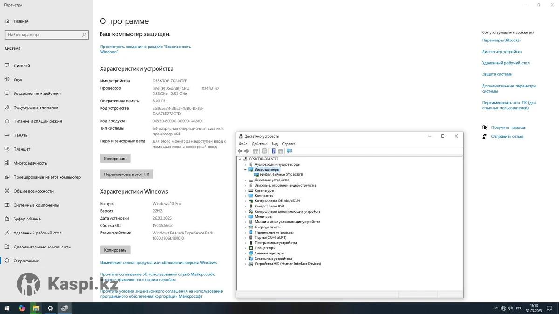Viewport: 559px width, 314px height.
Task: Select the Очереди печати tree item label
Action: (268, 227)
